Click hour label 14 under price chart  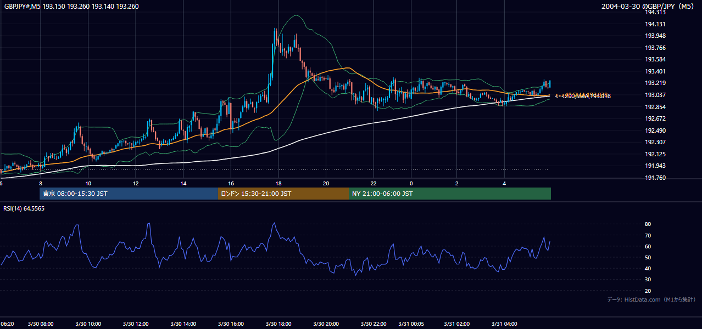coord(183,184)
